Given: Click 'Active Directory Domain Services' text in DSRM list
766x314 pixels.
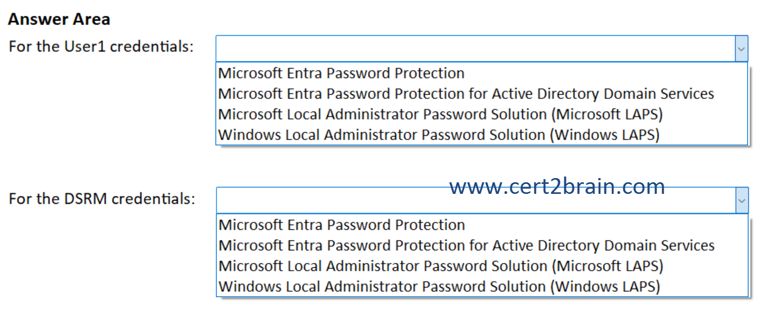Looking at the screenshot, I should (x=603, y=246).
